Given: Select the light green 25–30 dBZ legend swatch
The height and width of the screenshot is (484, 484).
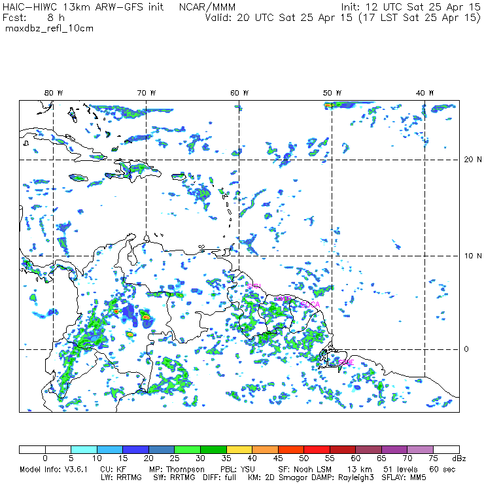Looking at the screenshot, I should tap(188, 449).
